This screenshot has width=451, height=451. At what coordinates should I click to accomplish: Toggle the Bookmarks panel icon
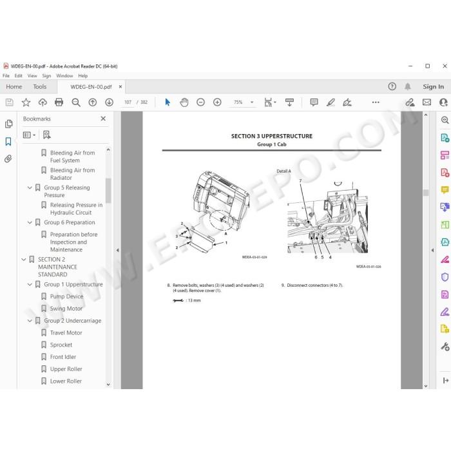8,141
